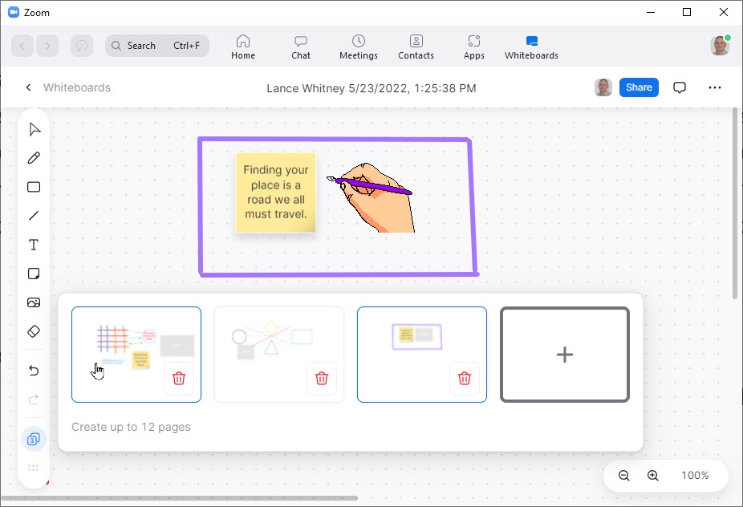Select the Text tool
The height and width of the screenshot is (507, 743).
[x=34, y=245]
